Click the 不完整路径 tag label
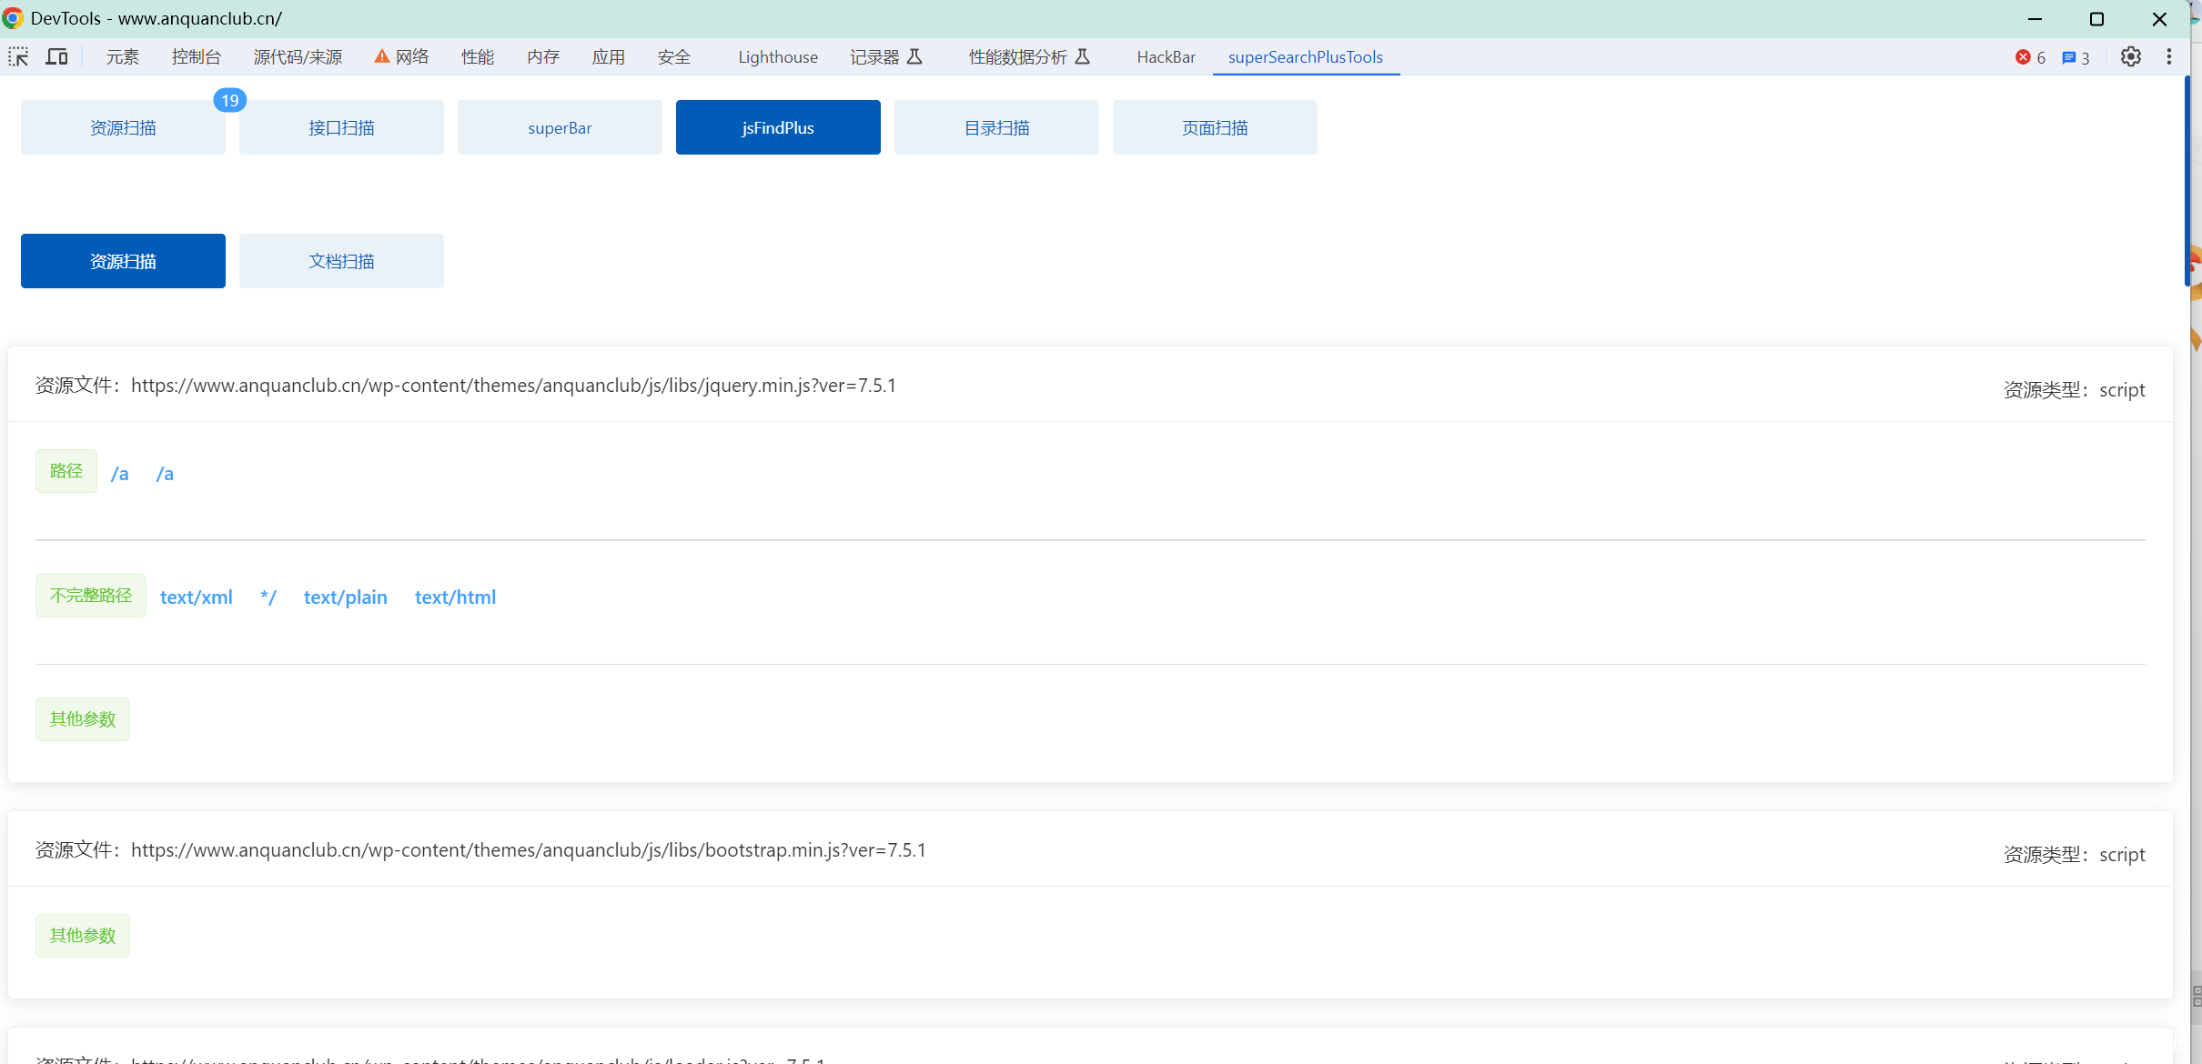The height and width of the screenshot is (1064, 2202). 91,596
